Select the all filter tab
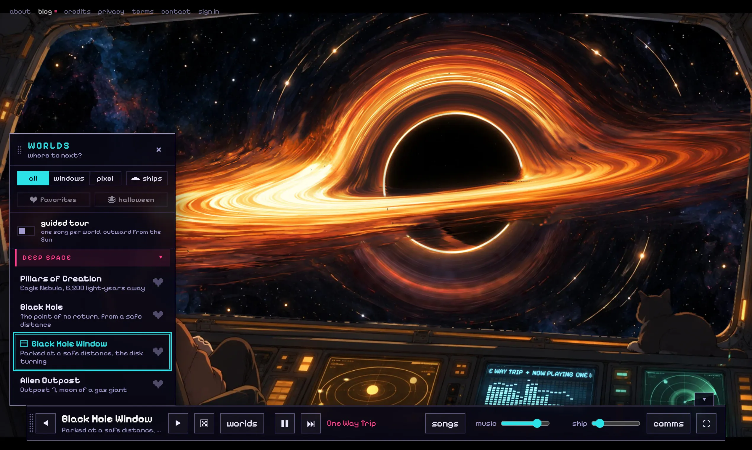The width and height of the screenshot is (752, 450). point(33,178)
